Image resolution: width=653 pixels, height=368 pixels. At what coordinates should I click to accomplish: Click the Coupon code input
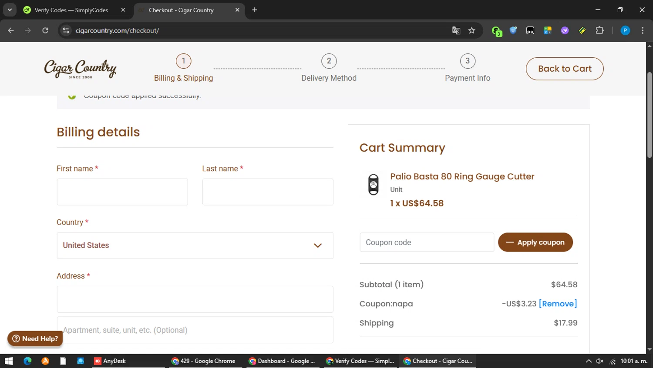pos(427,242)
